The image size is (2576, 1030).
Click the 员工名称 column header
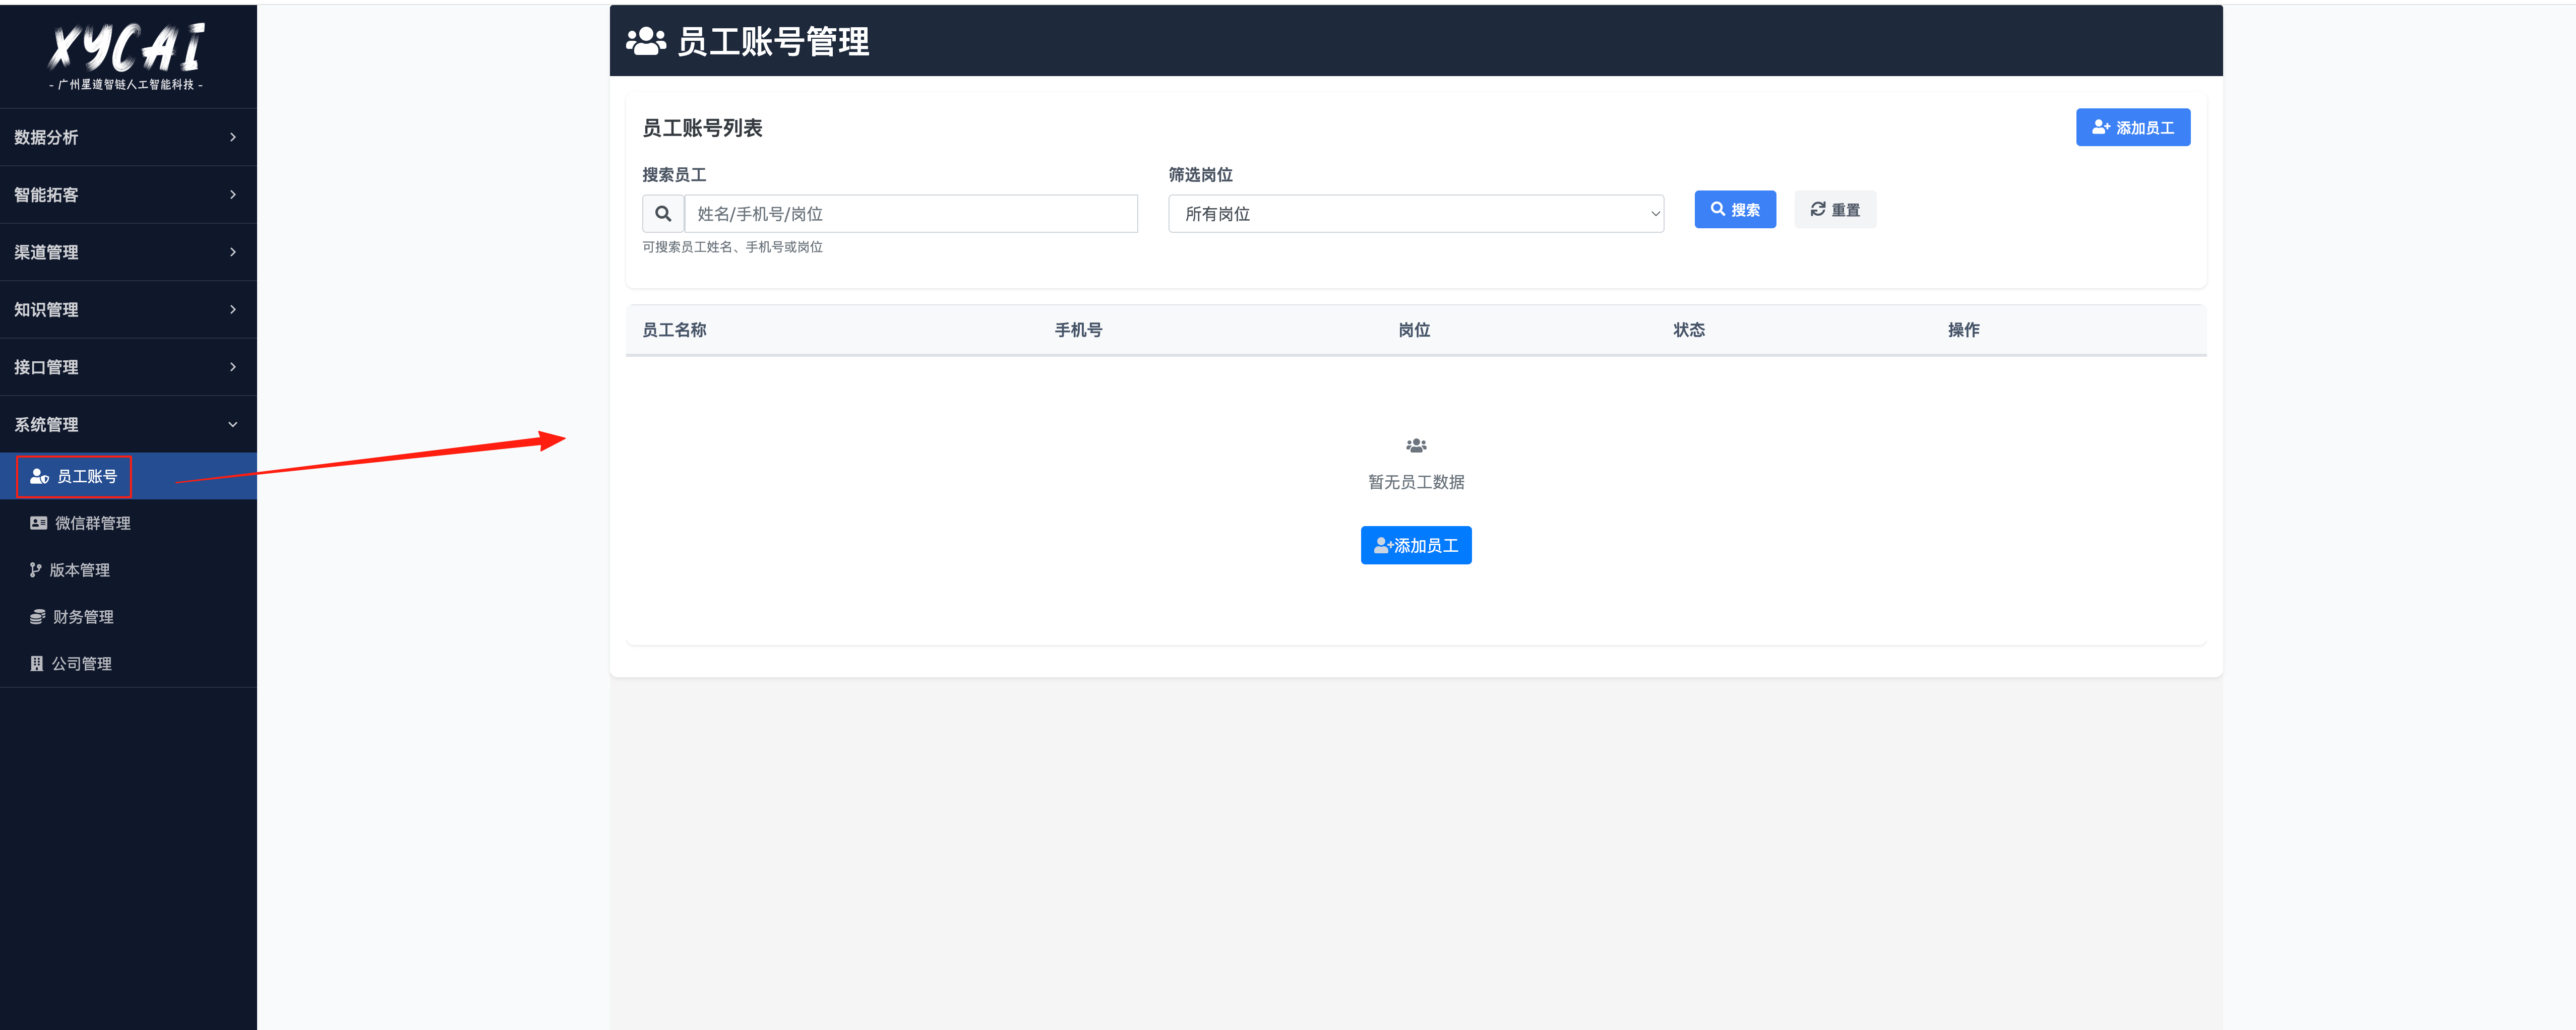(x=674, y=330)
